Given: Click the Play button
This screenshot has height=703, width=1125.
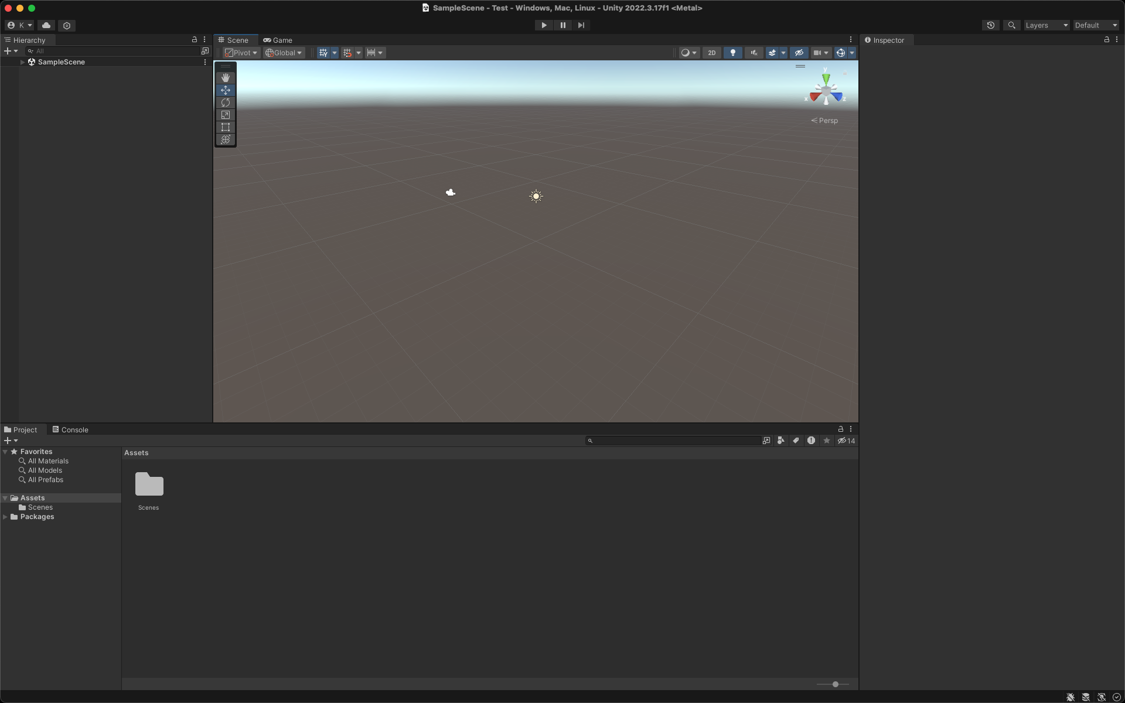Looking at the screenshot, I should point(544,25).
